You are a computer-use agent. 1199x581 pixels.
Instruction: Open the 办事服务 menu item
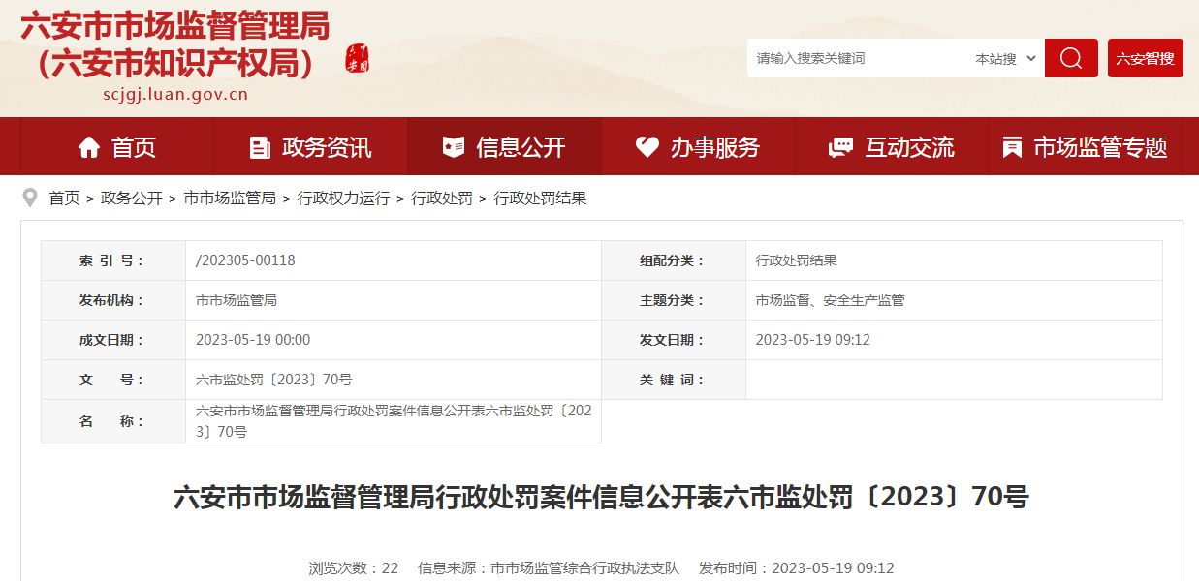point(698,147)
